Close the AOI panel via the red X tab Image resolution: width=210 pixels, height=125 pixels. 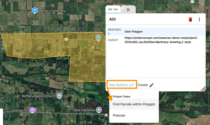point(128,10)
